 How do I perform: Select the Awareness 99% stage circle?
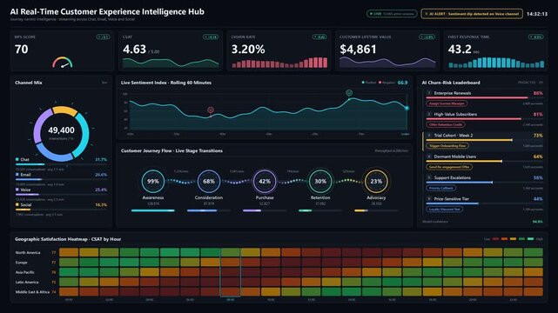click(153, 181)
